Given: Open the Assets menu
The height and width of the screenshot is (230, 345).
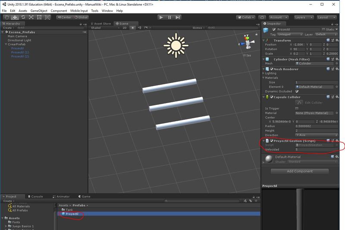Looking at the screenshot, I should coord(23,11).
